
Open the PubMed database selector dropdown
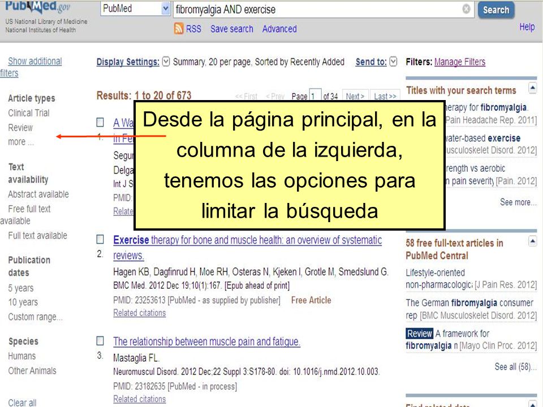(x=135, y=8)
